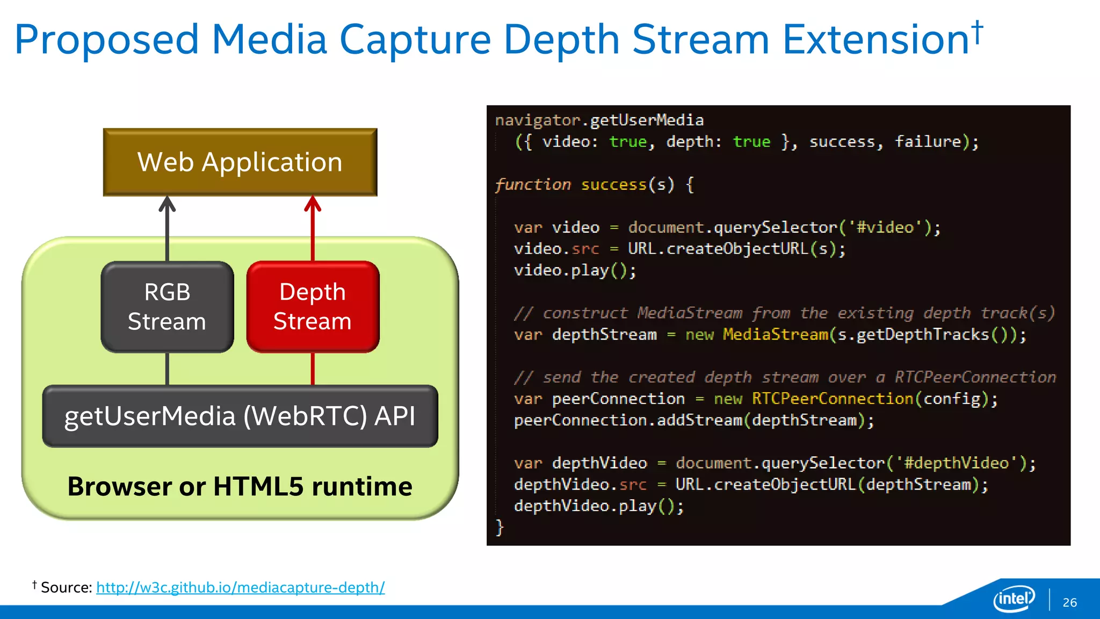Click 'depthVideo.src = URL.createObjectURL(depthStream);' line

[x=751, y=485]
